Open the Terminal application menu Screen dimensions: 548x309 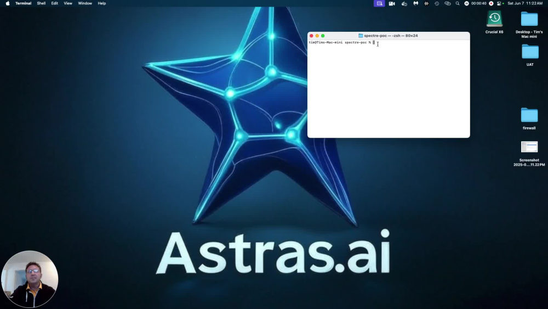pyautogui.click(x=24, y=3)
